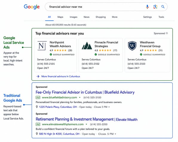
Task: Click phone number (614) 555-3200
Action: pos(99,124)
